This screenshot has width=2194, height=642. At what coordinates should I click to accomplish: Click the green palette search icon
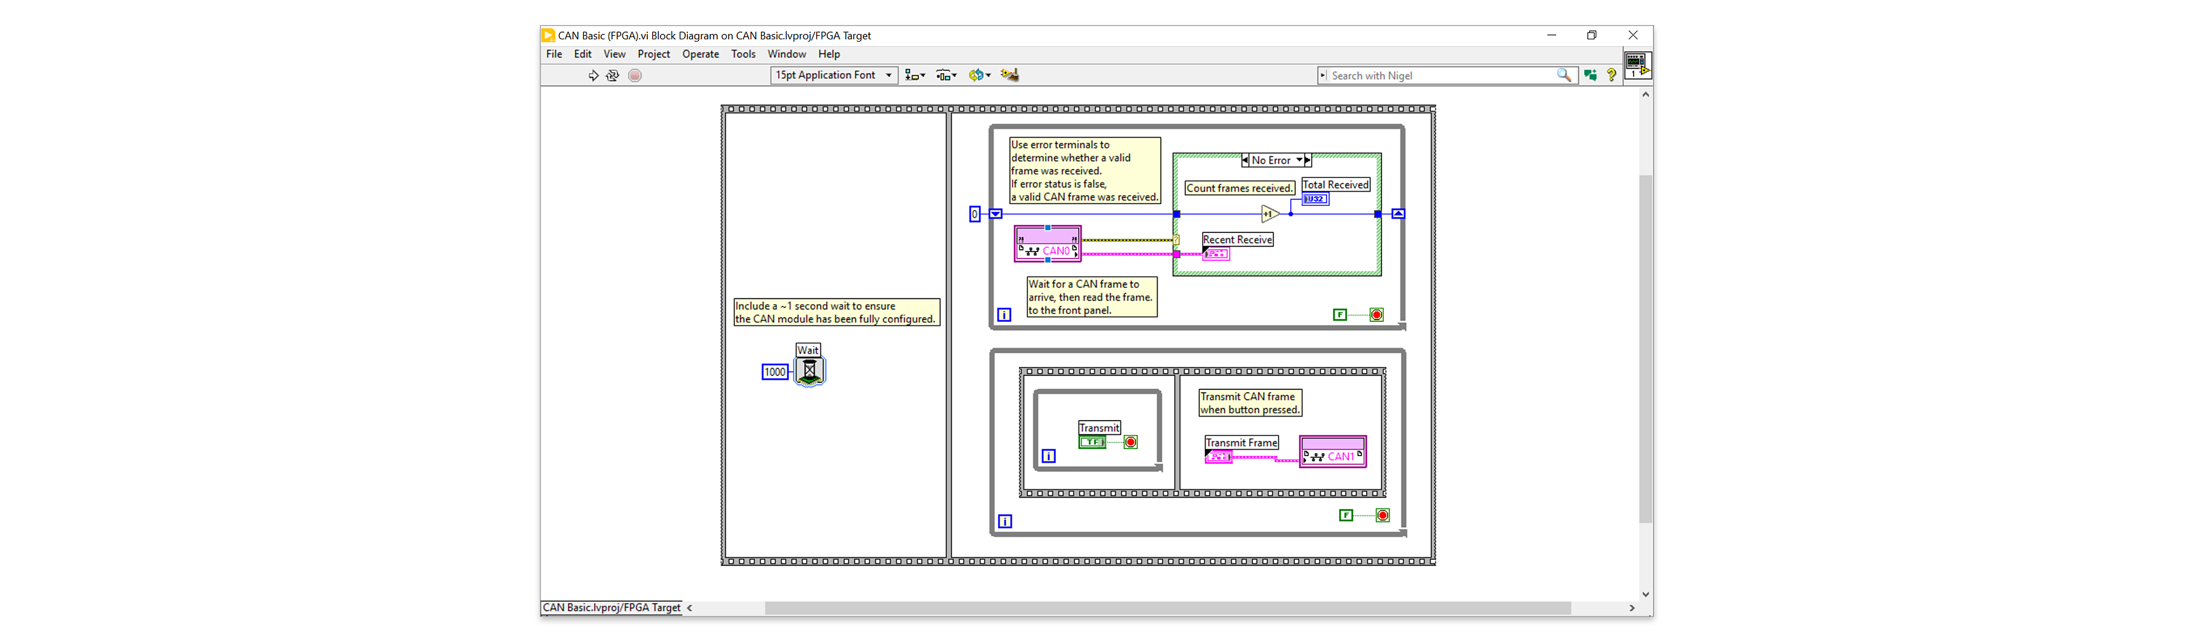click(x=1590, y=75)
